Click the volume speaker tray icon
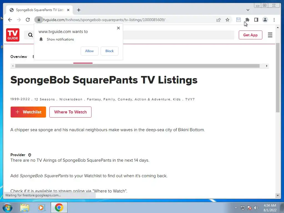284x213 pixels. (x=256, y=208)
